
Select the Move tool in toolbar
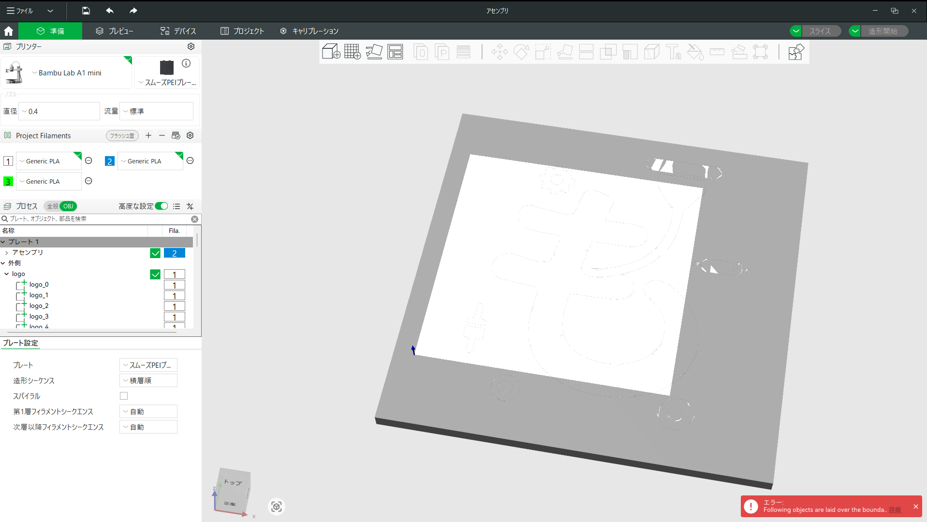(x=500, y=52)
